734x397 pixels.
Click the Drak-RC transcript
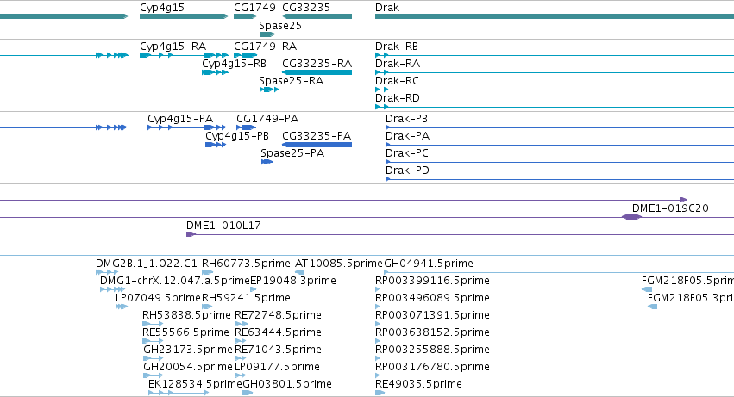[555, 90]
